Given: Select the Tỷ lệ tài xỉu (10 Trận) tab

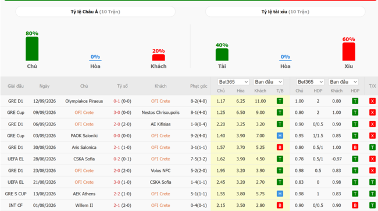Looking at the screenshot, I should (285, 12).
